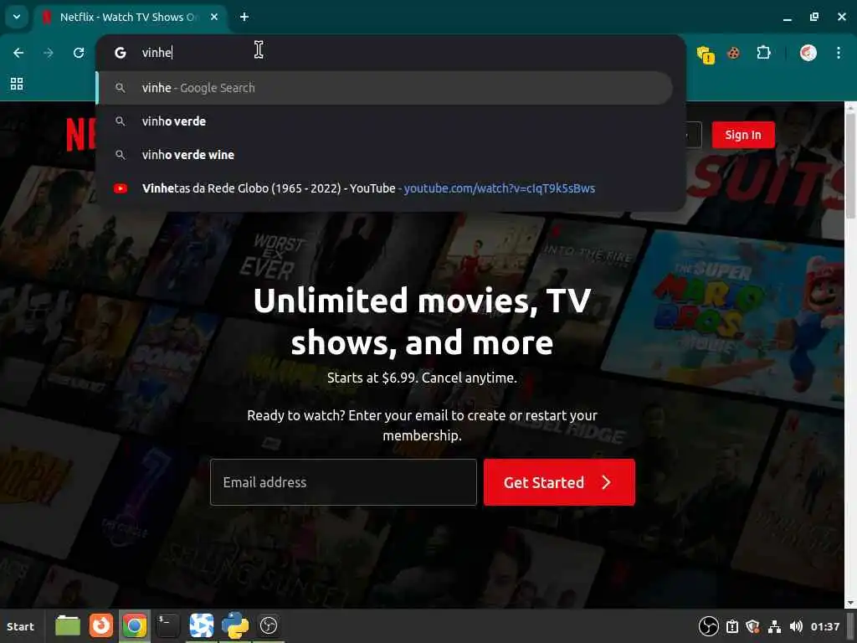Open the Python taskbar app
Image resolution: width=857 pixels, height=643 pixels.
(235, 625)
